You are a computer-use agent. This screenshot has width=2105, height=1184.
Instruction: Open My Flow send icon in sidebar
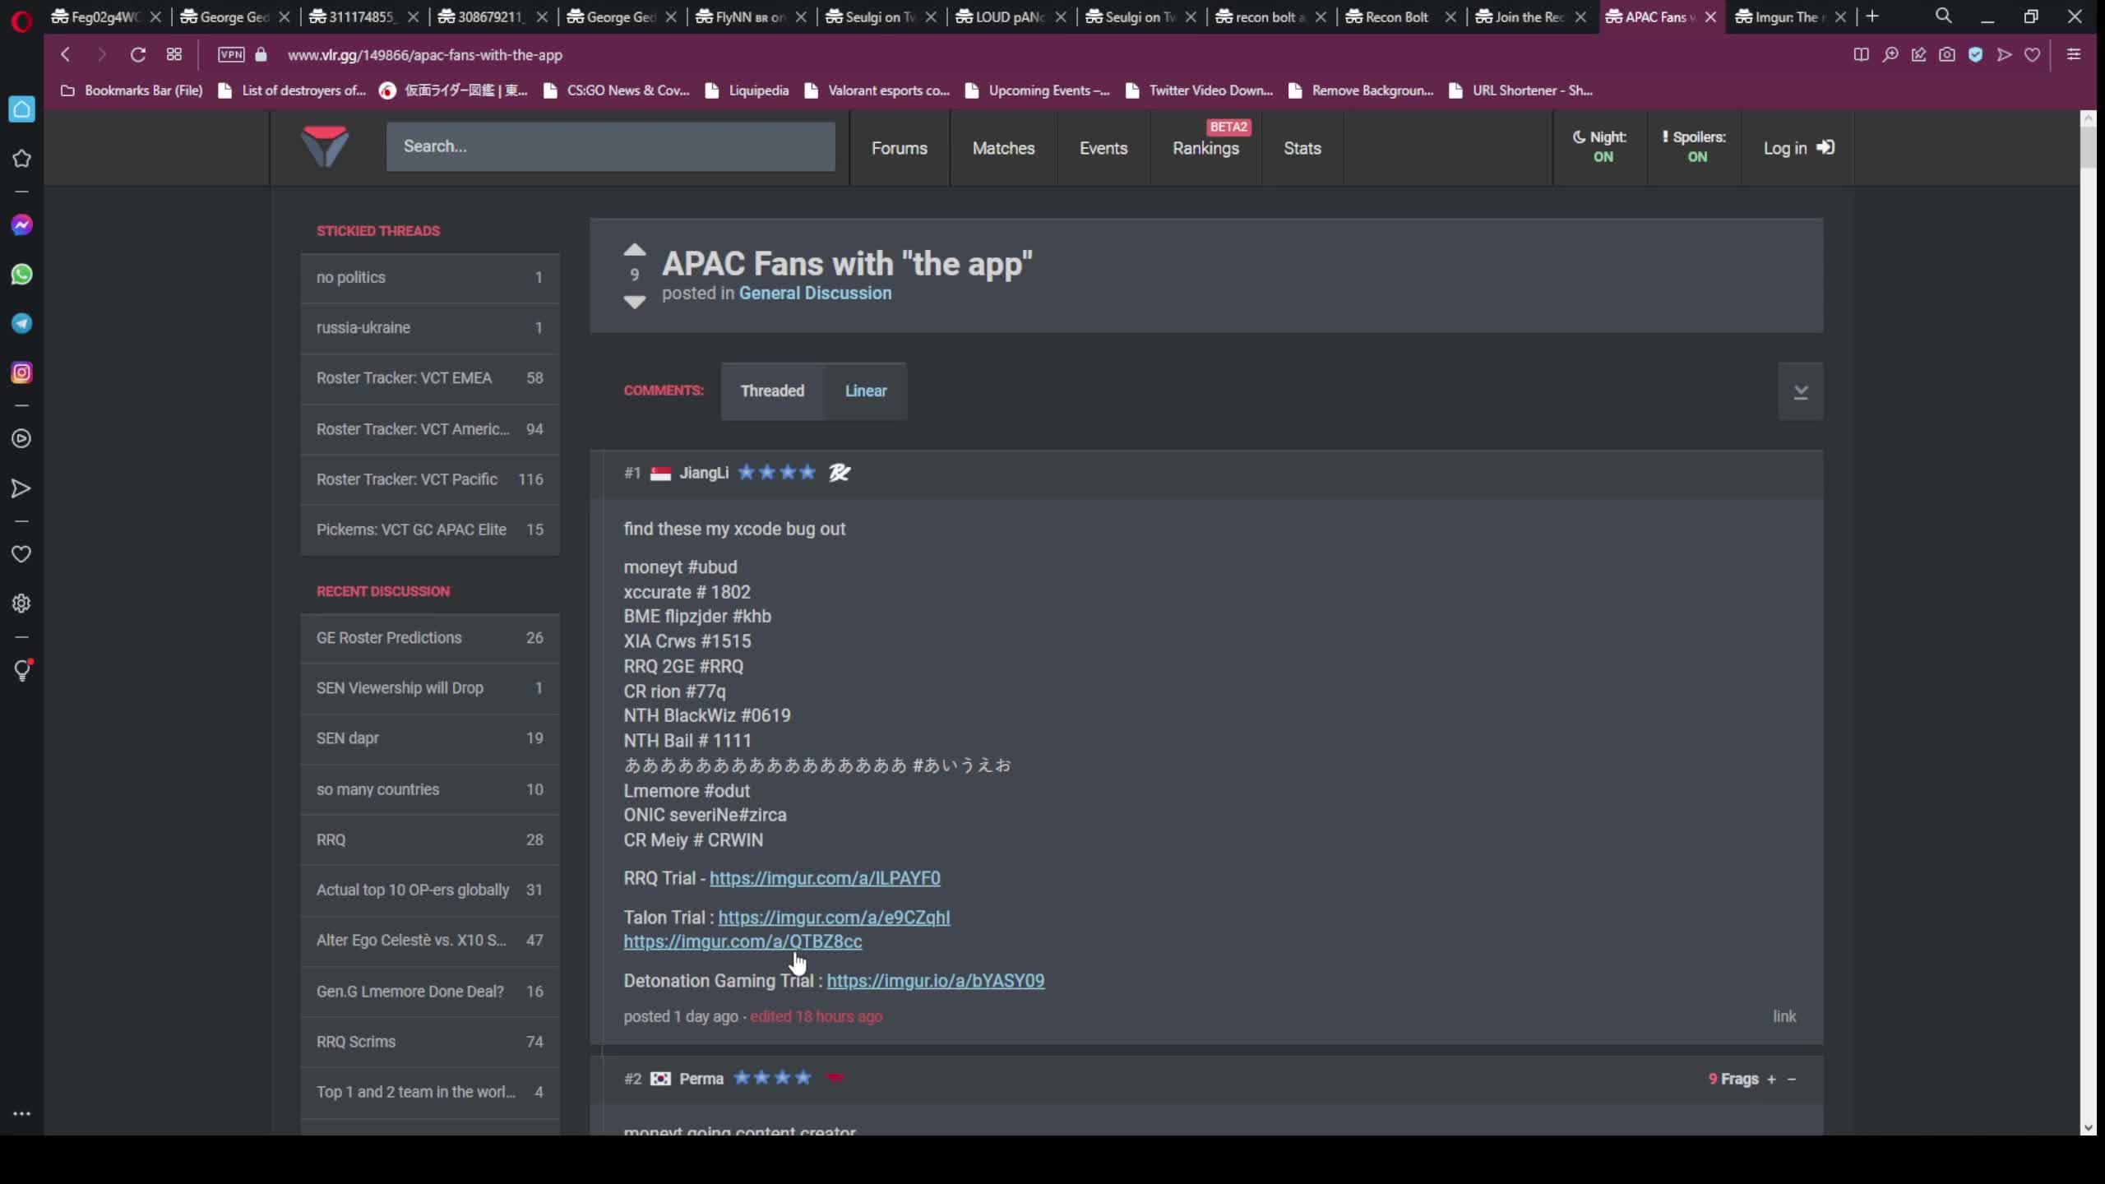(21, 488)
